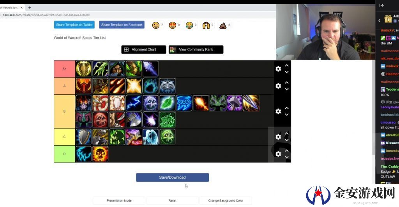This screenshot has width=399, height=207.
Task: Open settings gear for S+ tier row
Action: [x=278, y=69]
